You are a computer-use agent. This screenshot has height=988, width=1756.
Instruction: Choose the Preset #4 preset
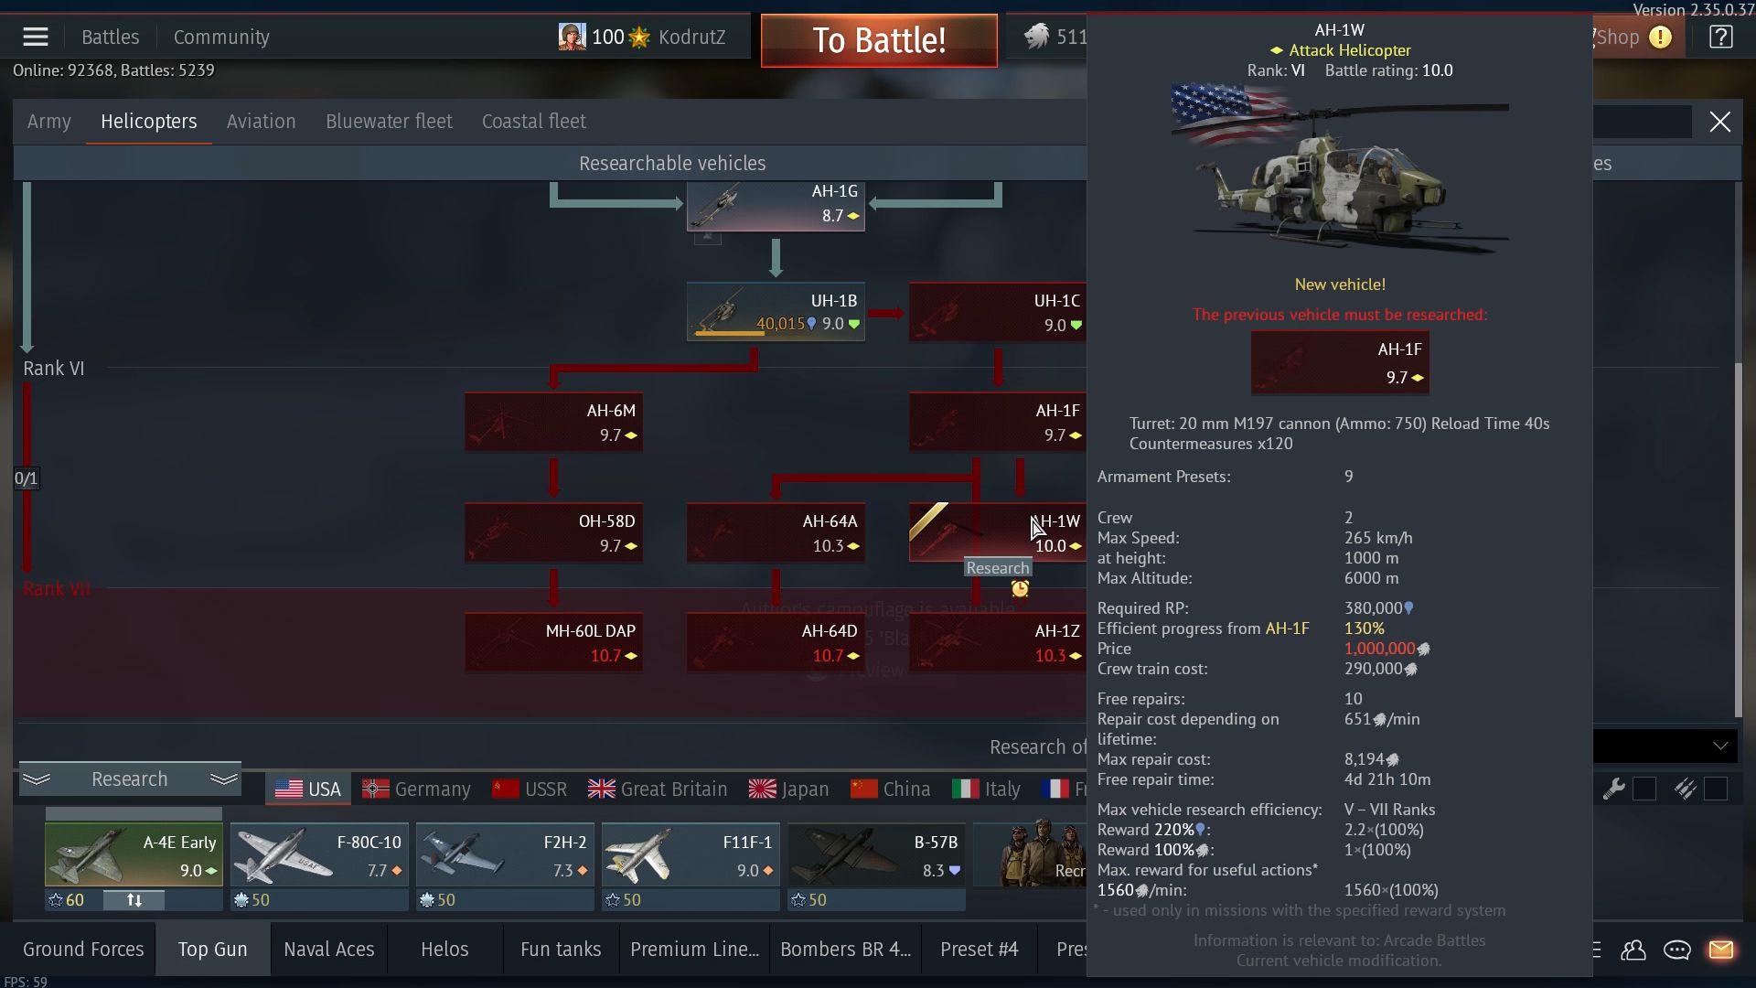[x=979, y=950]
